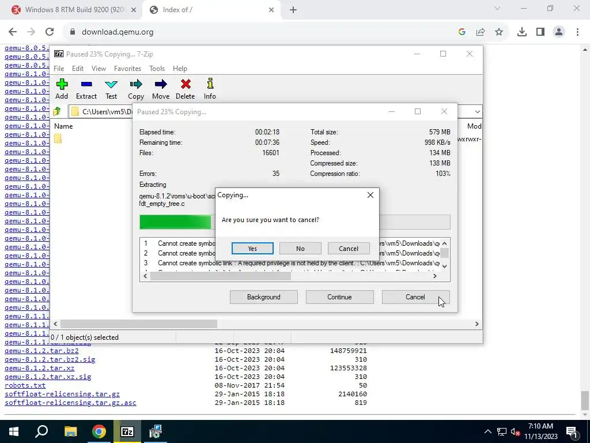The height and width of the screenshot is (443, 590).
Task: Click the network tray icon
Action: [502, 431]
